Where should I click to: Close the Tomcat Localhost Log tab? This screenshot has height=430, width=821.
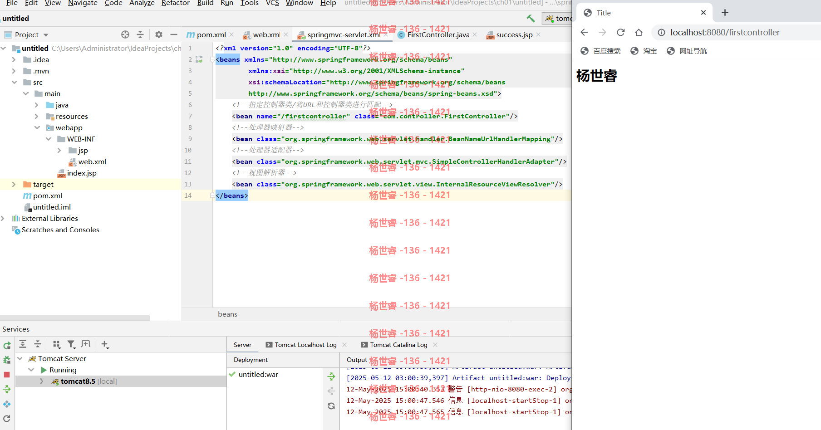(x=344, y=345)
